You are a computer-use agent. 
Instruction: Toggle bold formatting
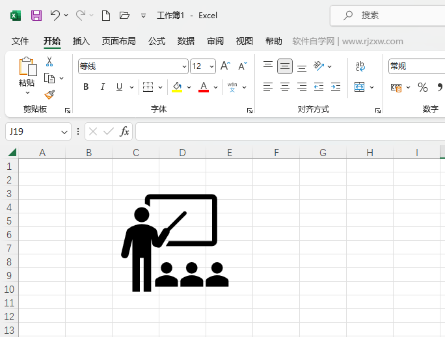point(86,87)
